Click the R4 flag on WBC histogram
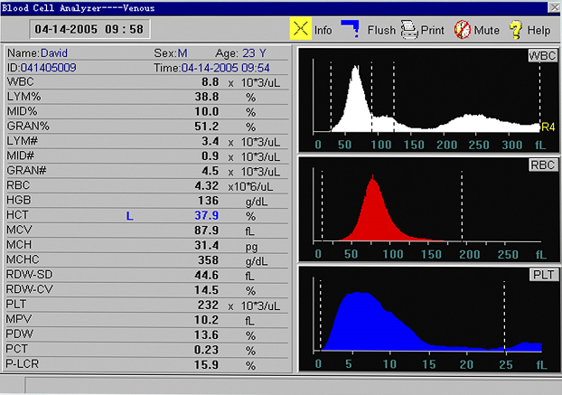562x395 pixels. click(547, 127)
